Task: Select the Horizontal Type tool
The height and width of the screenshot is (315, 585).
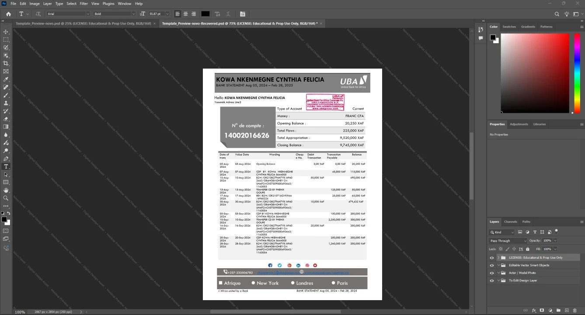Action: pos(6,166)
